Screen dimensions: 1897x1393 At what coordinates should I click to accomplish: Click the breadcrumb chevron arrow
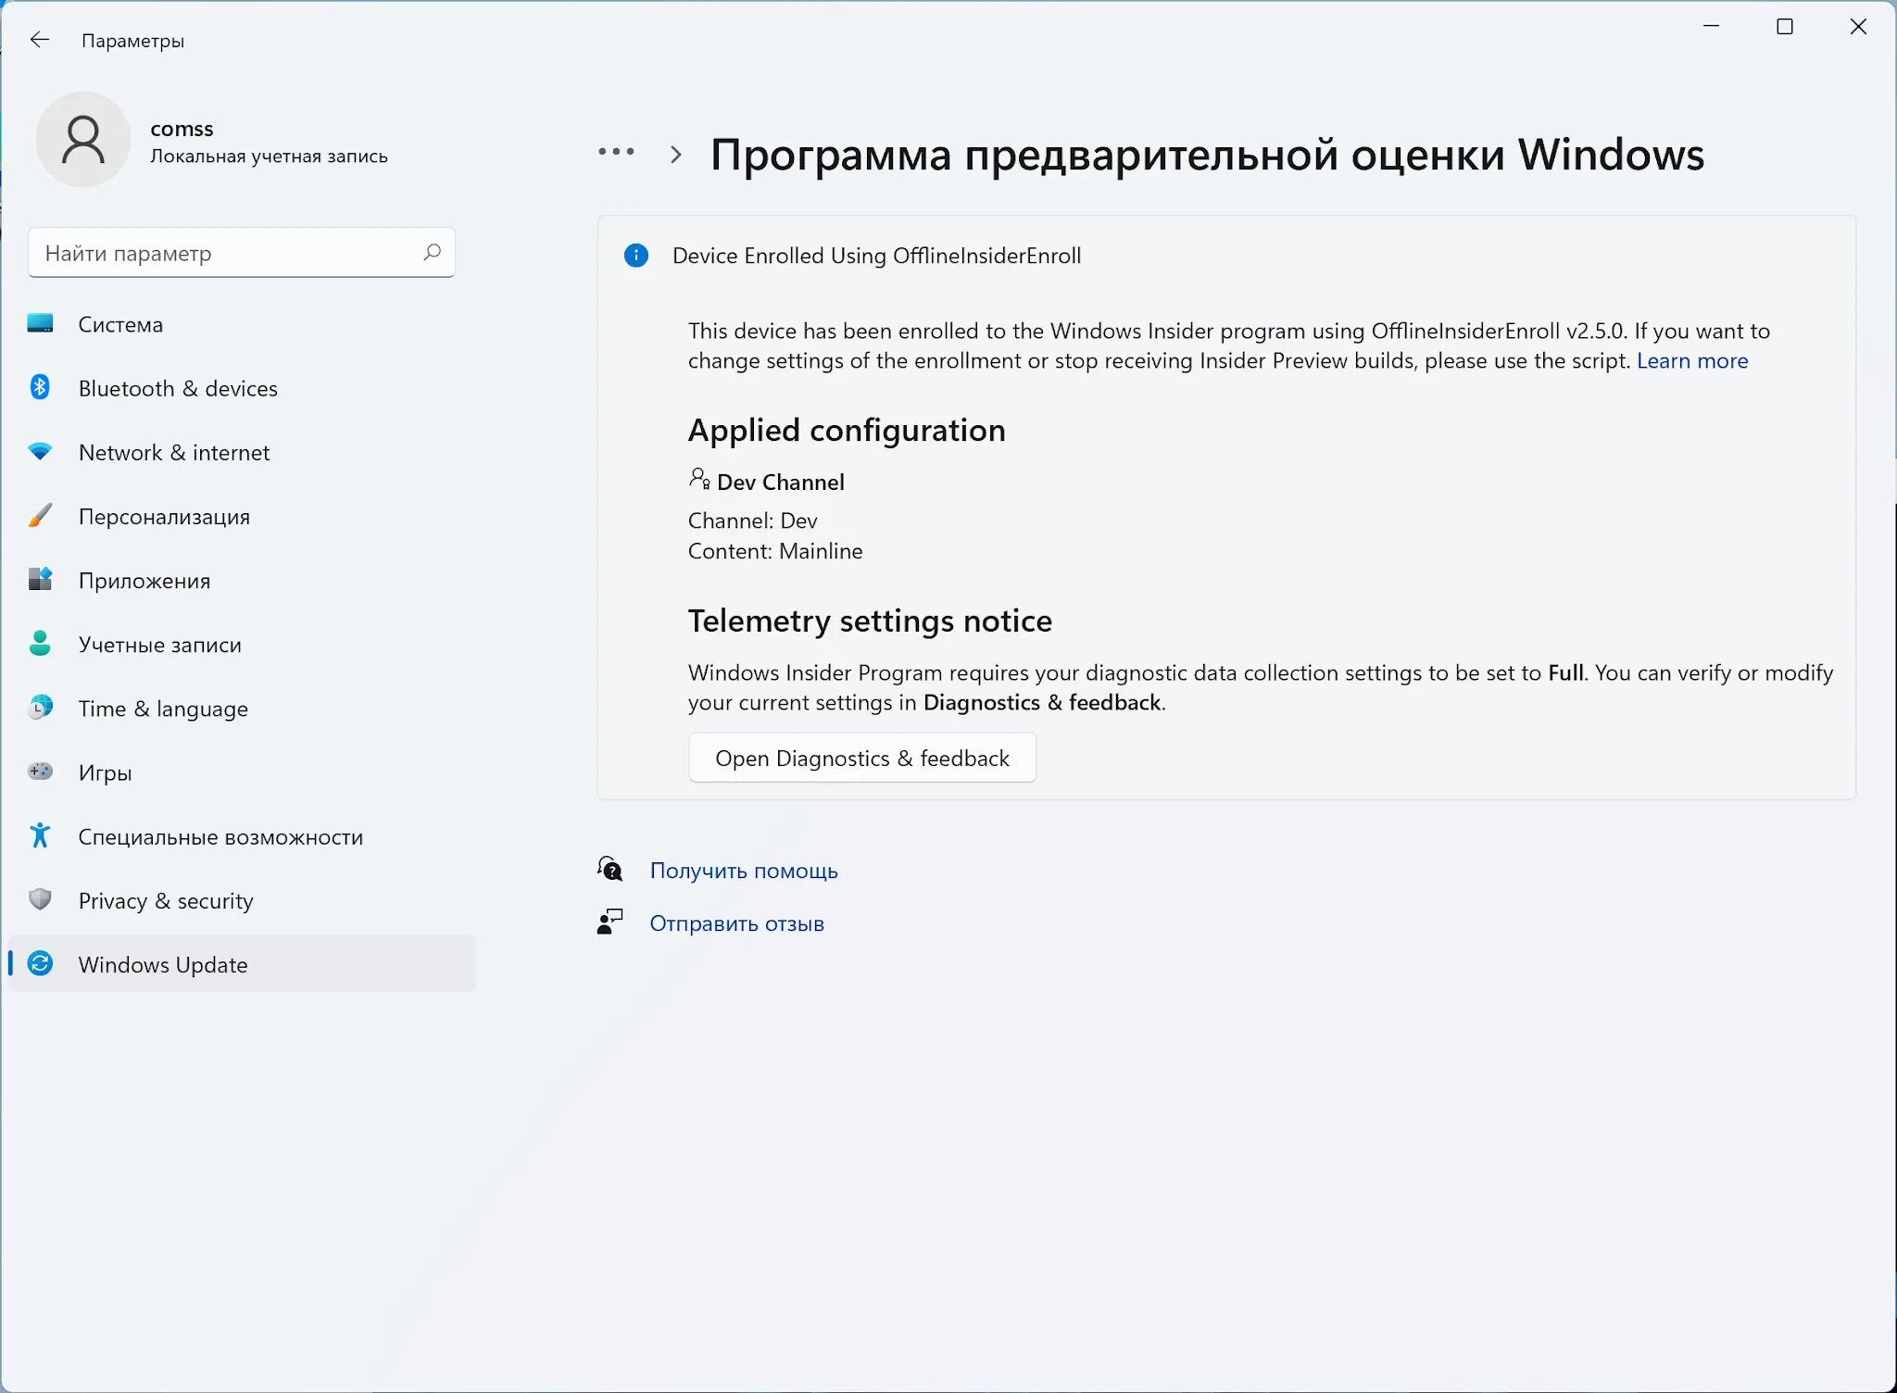[675, 155]
